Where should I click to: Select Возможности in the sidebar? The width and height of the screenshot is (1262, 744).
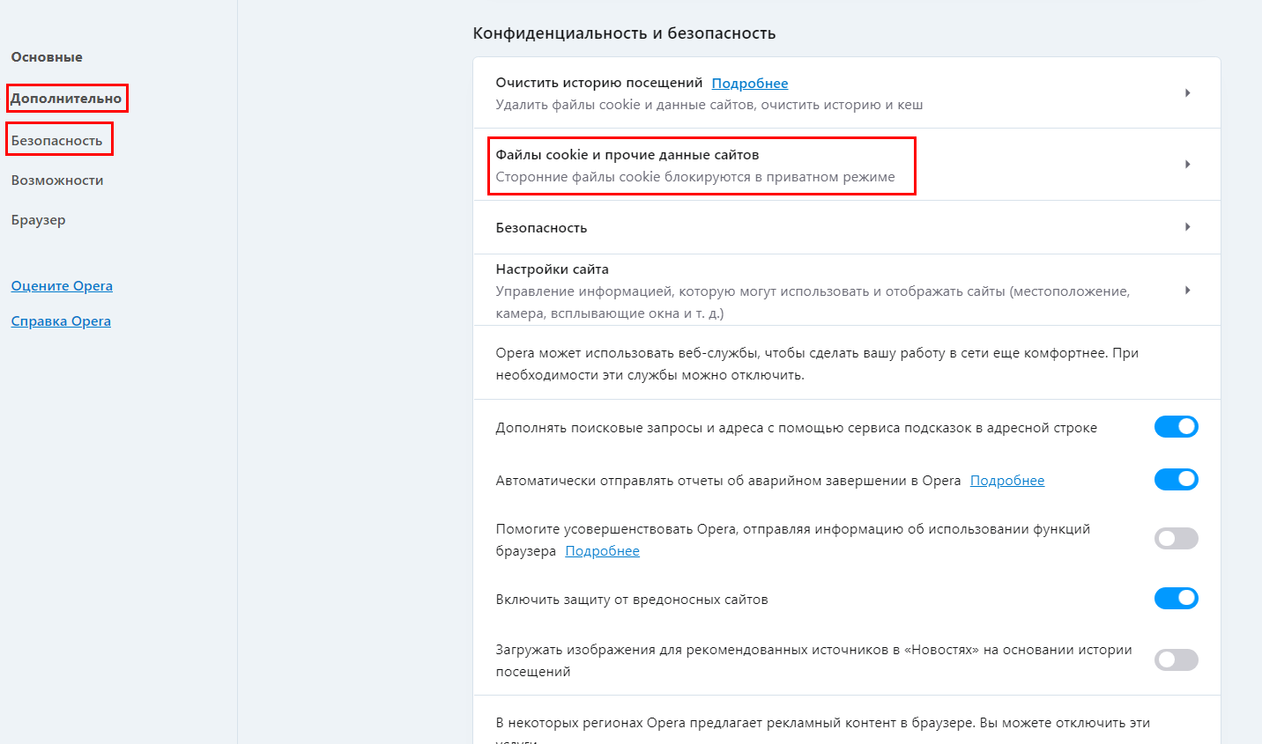pos(57,180)
